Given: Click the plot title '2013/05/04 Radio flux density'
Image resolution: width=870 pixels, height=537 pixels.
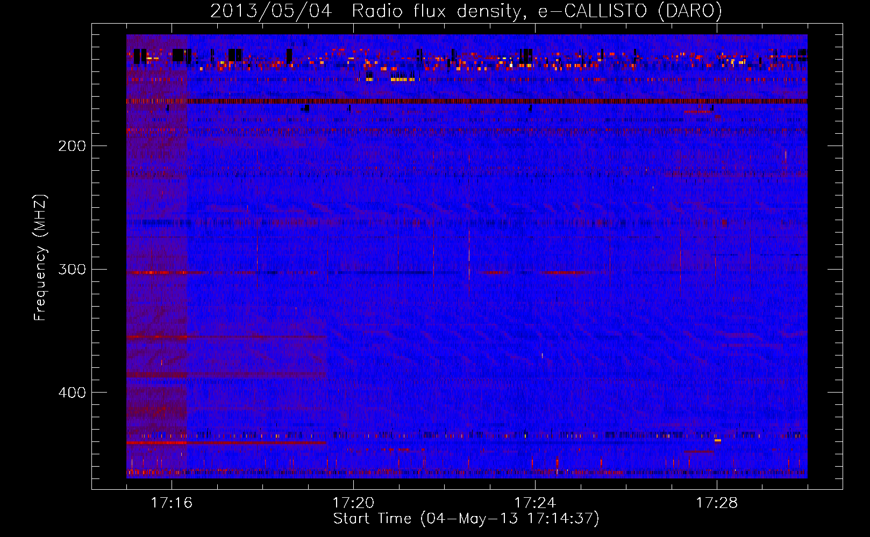Looking at the screenshot, I should (x=366, y=11).
